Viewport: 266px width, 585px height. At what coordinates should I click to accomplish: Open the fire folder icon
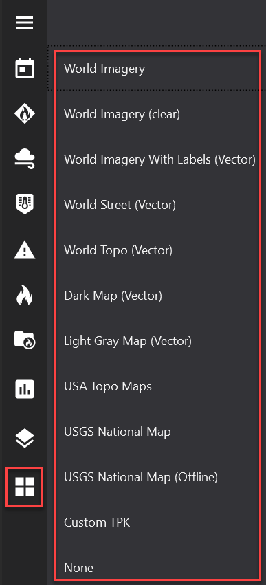pyautogui.click(x=25, y=340)
